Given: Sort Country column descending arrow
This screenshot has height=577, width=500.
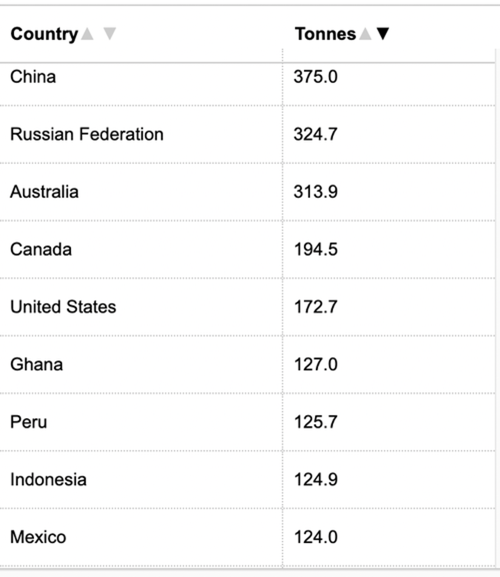Looking at the screenshot, I should [x=110, y=34].
